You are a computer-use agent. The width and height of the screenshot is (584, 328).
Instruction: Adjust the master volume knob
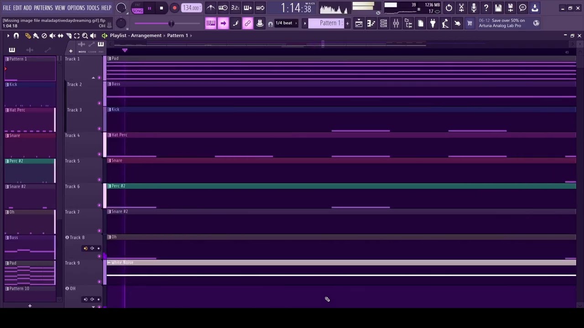click(121, 8)
